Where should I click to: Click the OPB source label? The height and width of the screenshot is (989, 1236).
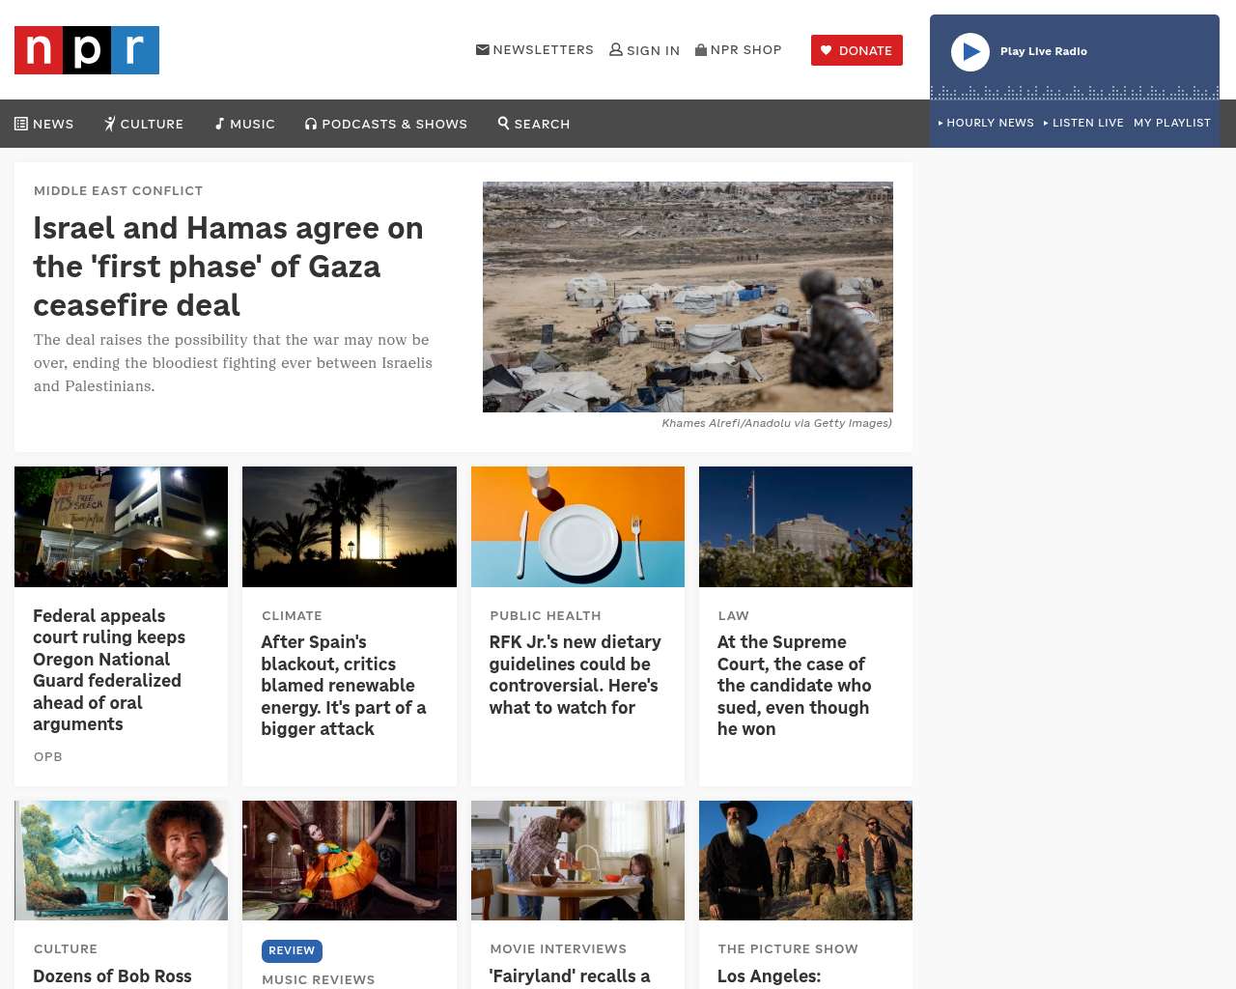(x=48, y=757)
